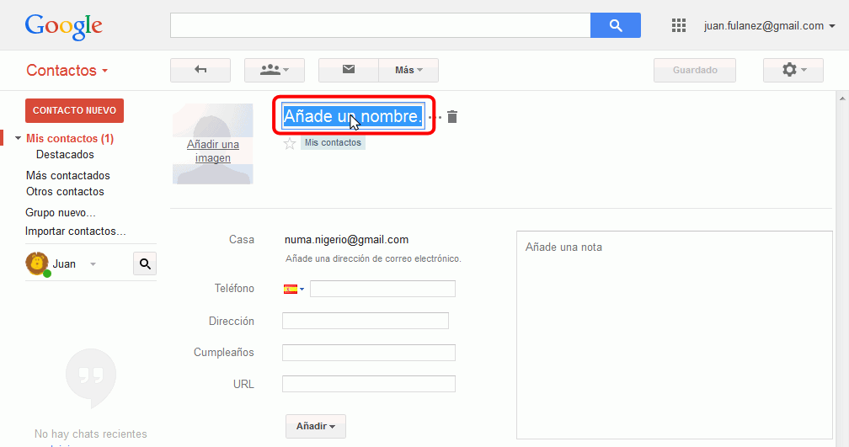
Task: Open the settings gear menu
Action: (793, 70)
